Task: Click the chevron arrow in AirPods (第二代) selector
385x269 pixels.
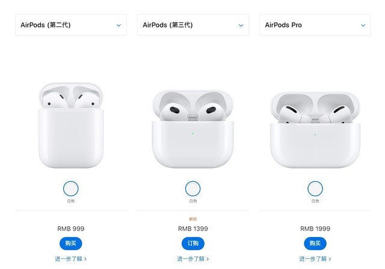Action: tap(119, 25)
